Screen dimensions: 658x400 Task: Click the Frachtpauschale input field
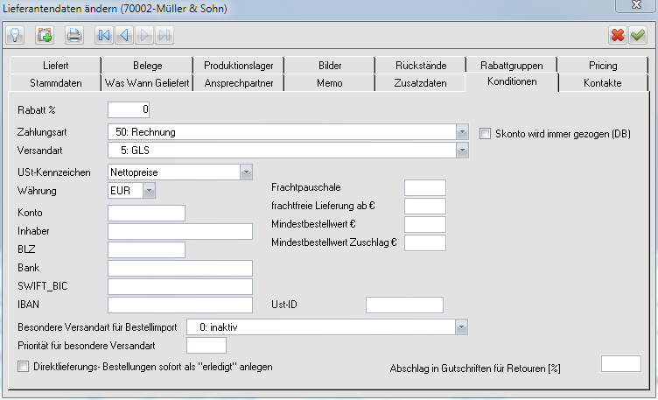pyautogui.click(x=424, y=187)
